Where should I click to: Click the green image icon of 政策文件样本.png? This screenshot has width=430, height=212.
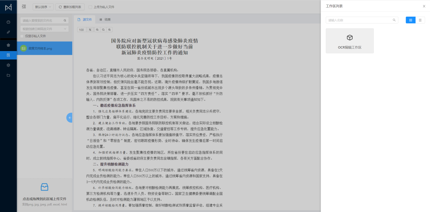click(x=24, y=48)
